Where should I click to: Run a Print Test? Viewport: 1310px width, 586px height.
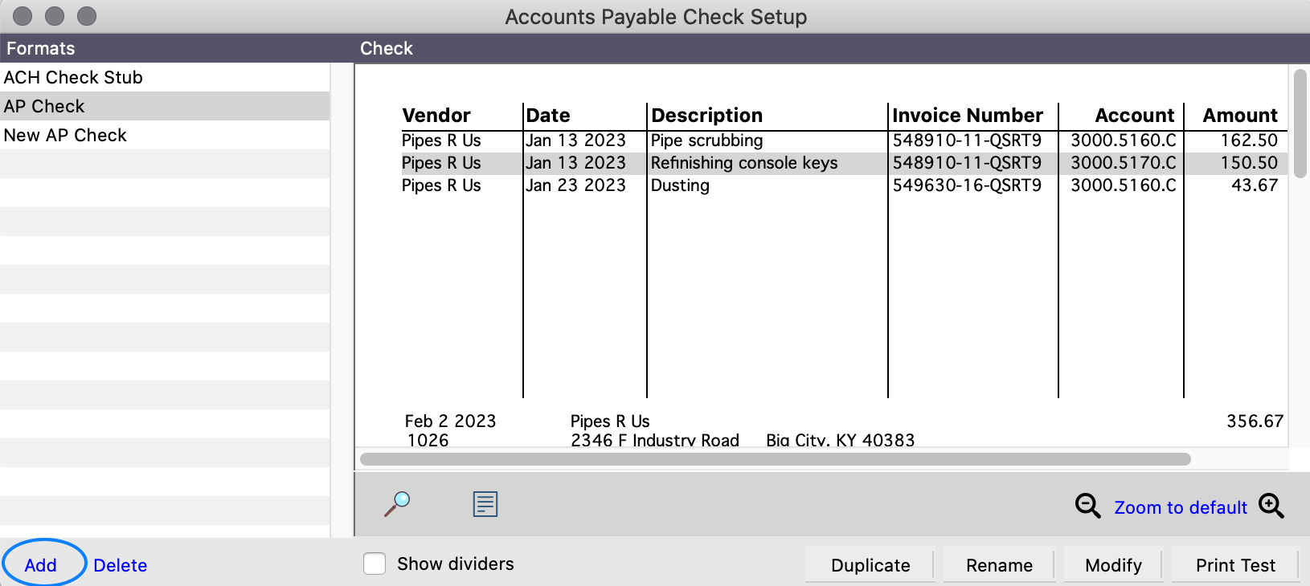[1234, 565]
